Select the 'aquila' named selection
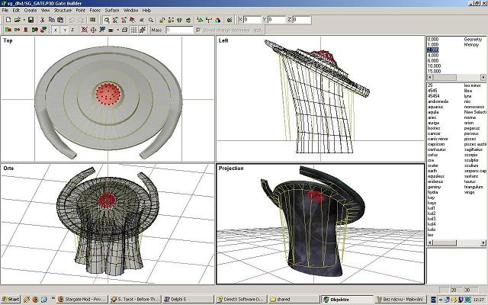Viewport: 488px width, 305px height. (433, 112)
